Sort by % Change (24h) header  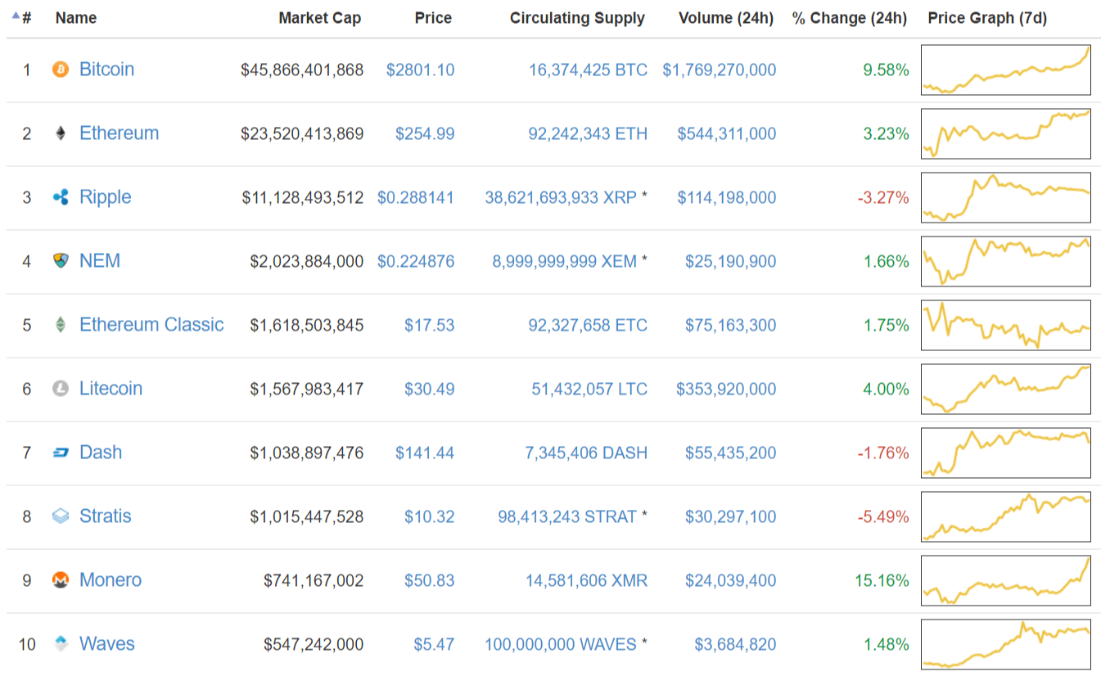850,18
